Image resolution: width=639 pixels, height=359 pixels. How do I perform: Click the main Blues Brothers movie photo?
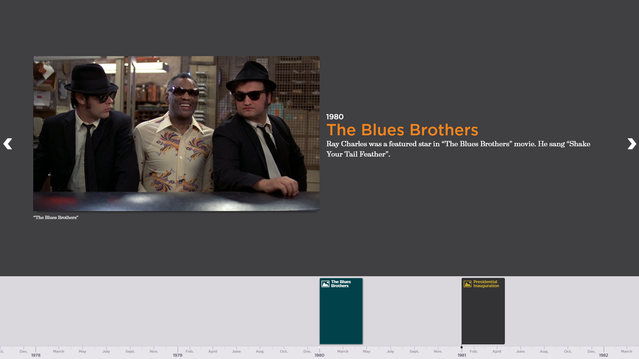pos(176,133)
